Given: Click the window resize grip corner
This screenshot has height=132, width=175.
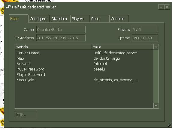Looking at the screenshot, I should (x=169, y=125).
